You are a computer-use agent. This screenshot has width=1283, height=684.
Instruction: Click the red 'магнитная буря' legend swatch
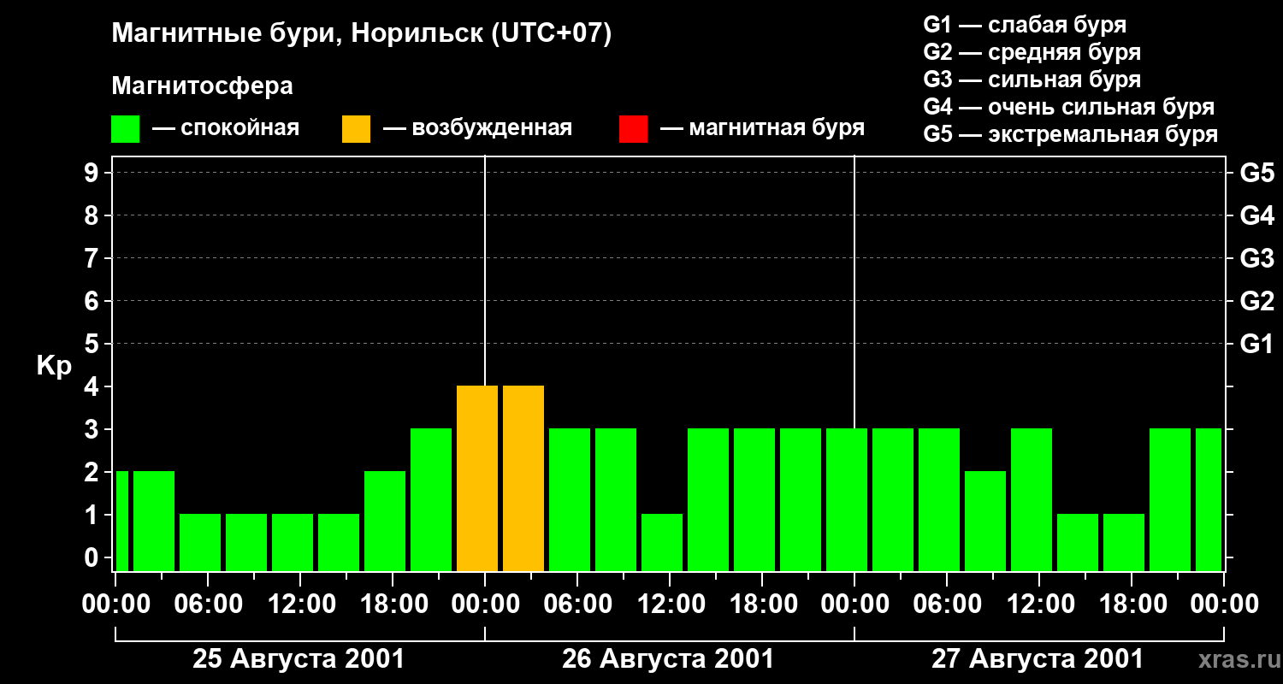(x=633, y=129)
